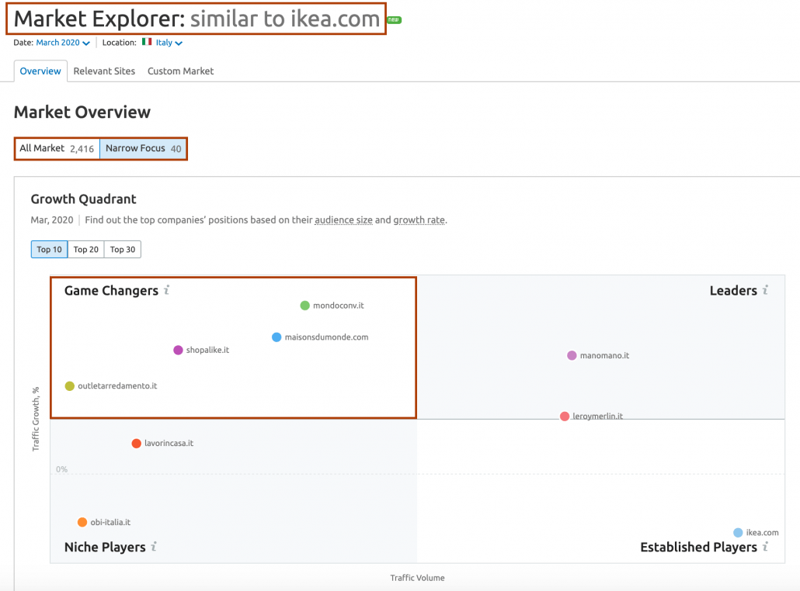
Task: Click the info icon beside Game Changers
Action: pos(167,290)
